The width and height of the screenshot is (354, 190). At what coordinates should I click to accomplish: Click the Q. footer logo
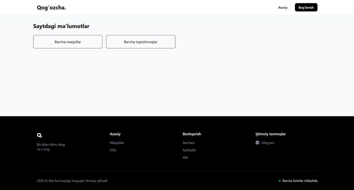pos(40,135)
